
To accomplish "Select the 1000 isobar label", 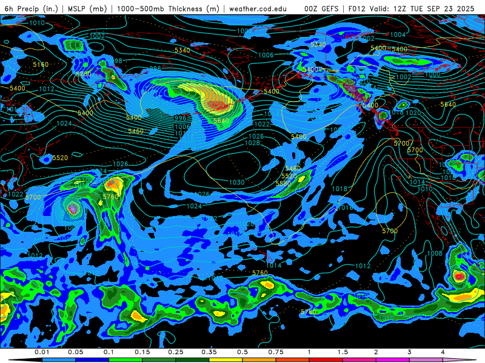I will pyautogui.click(x=432, y=74).
